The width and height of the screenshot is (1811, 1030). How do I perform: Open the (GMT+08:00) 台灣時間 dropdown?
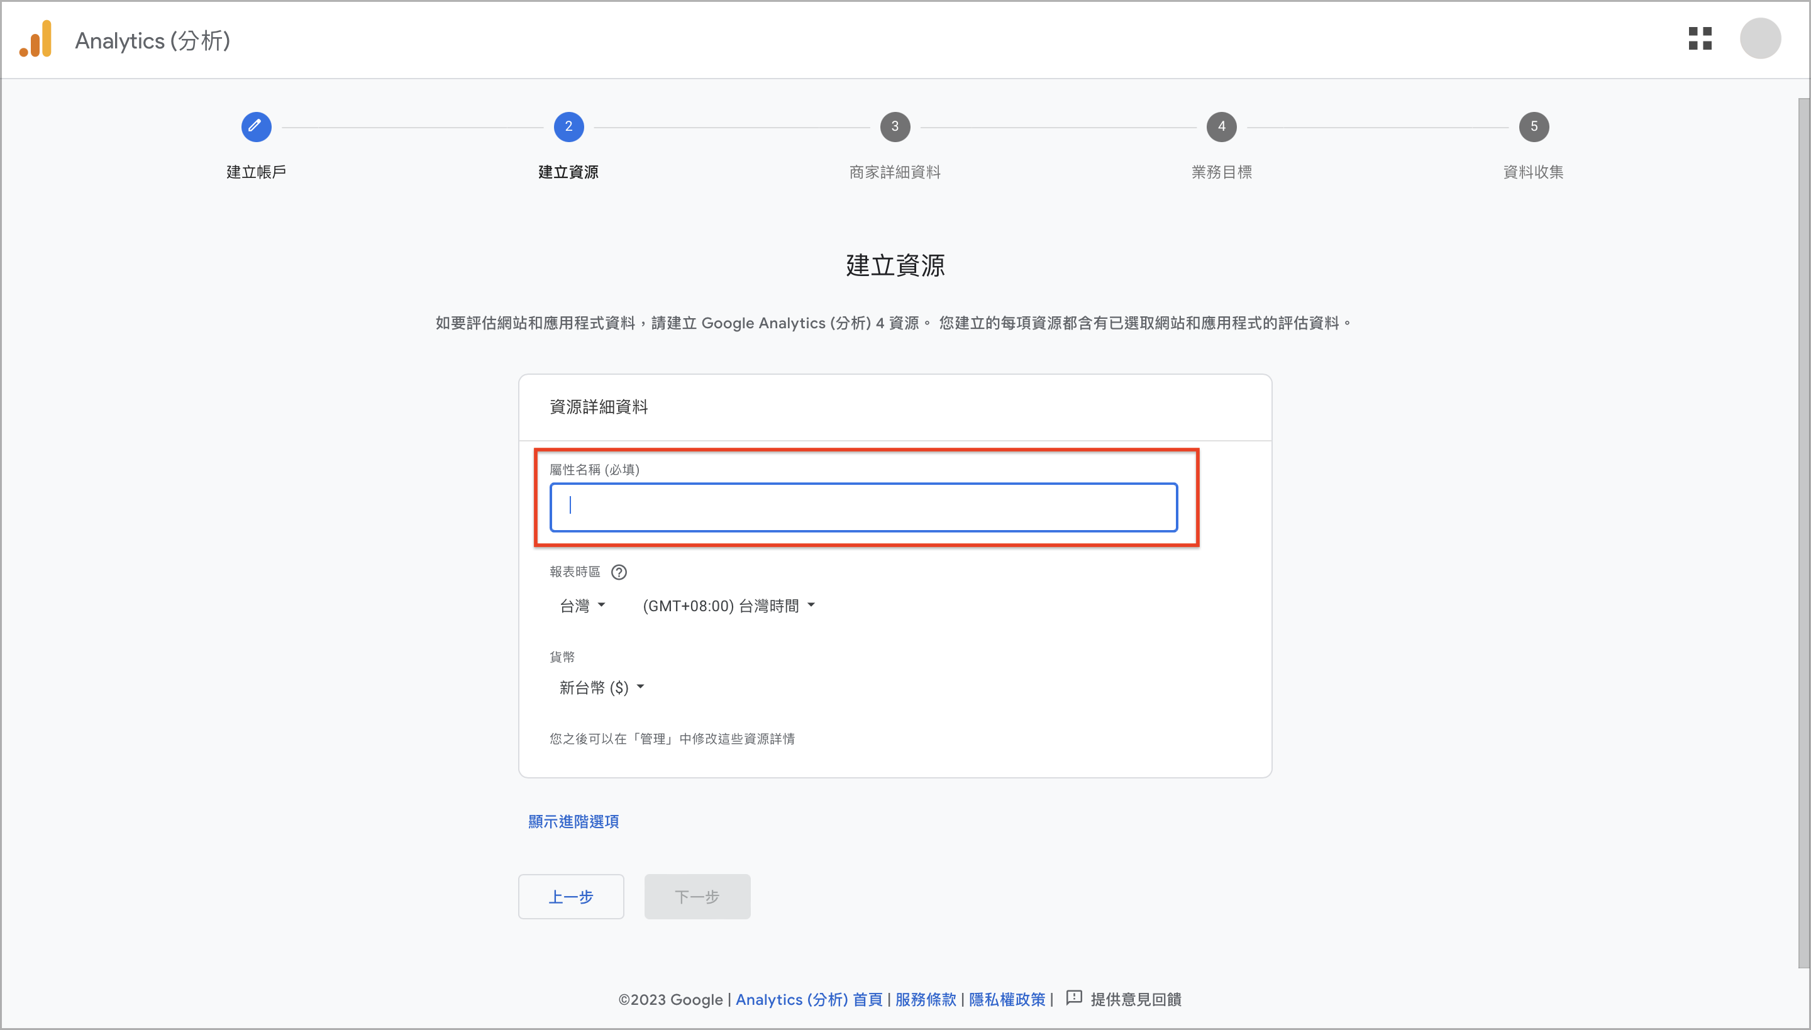tap(729, 606)
